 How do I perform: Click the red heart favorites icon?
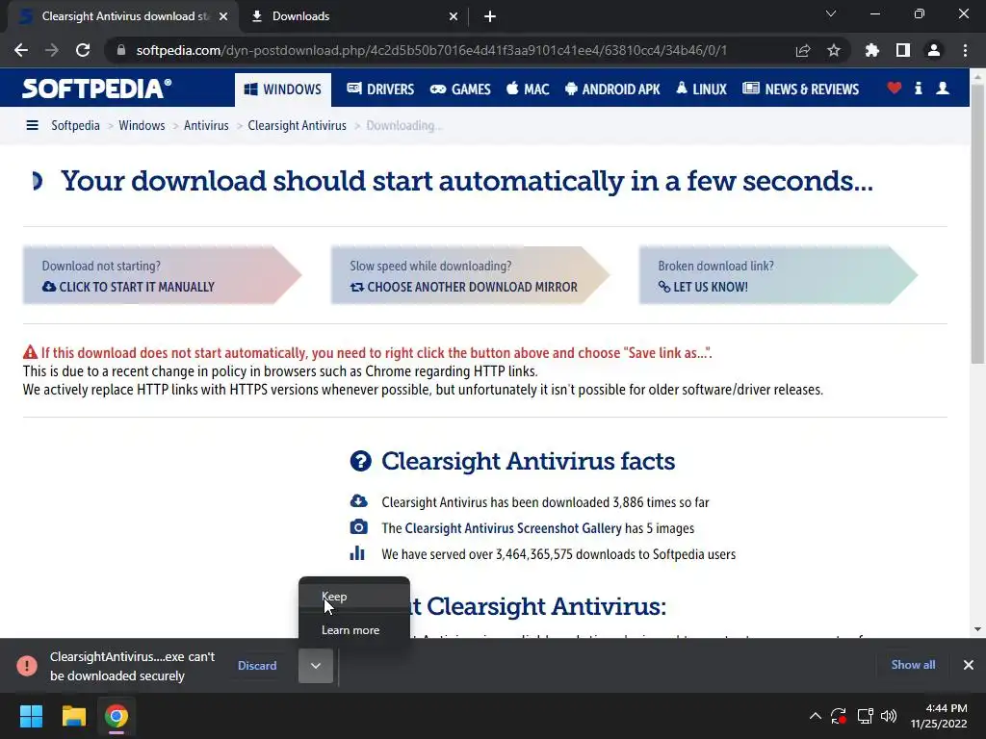point(895,88)
